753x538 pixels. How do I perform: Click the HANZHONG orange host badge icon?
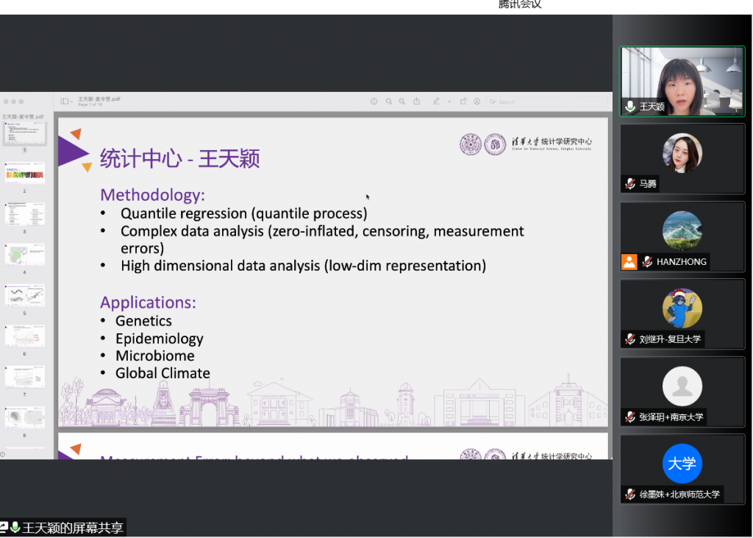tap(629, 261)
